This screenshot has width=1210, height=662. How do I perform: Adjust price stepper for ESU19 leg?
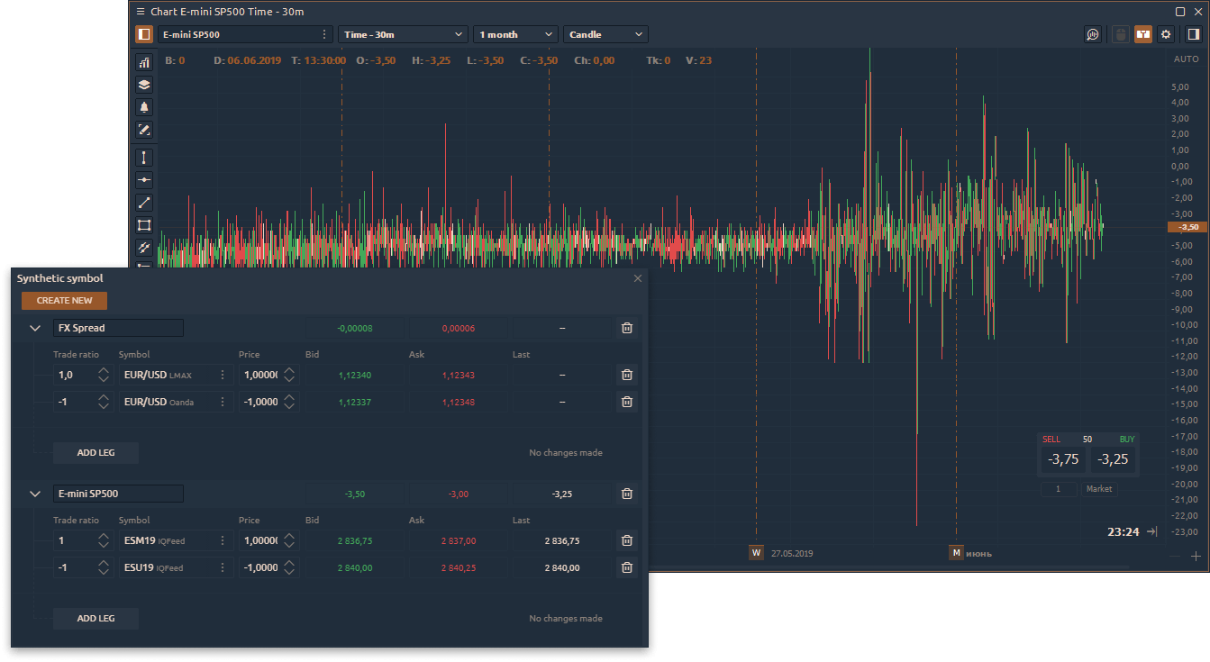[x=289, y=567]
